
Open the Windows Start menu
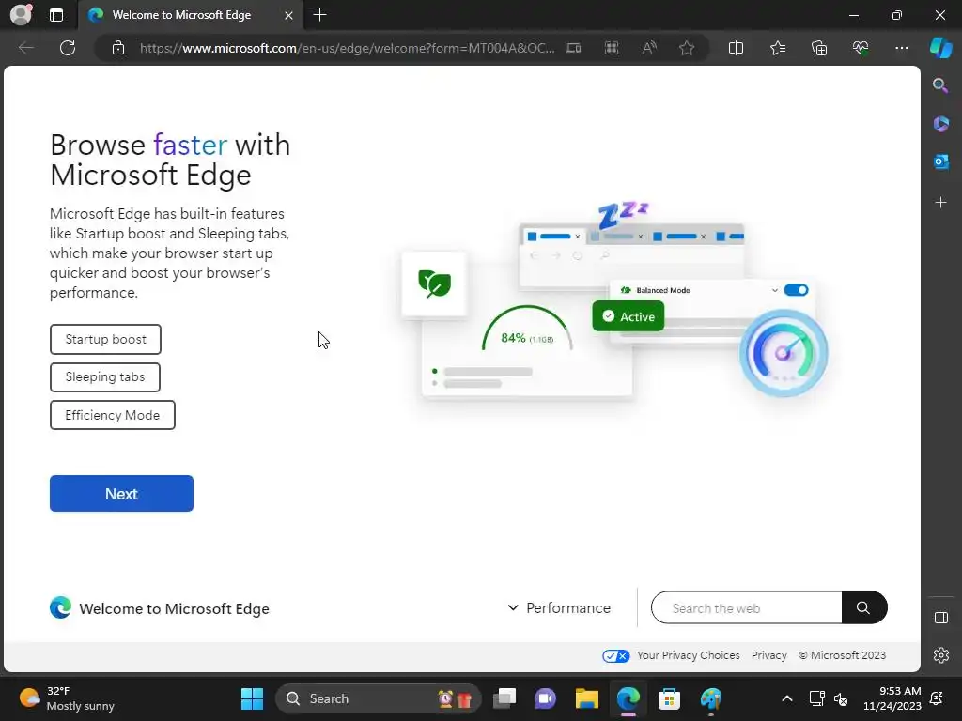(252, 698)
